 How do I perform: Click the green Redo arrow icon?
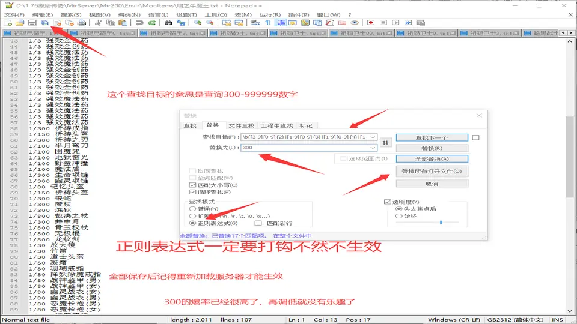tap(151, 23)
